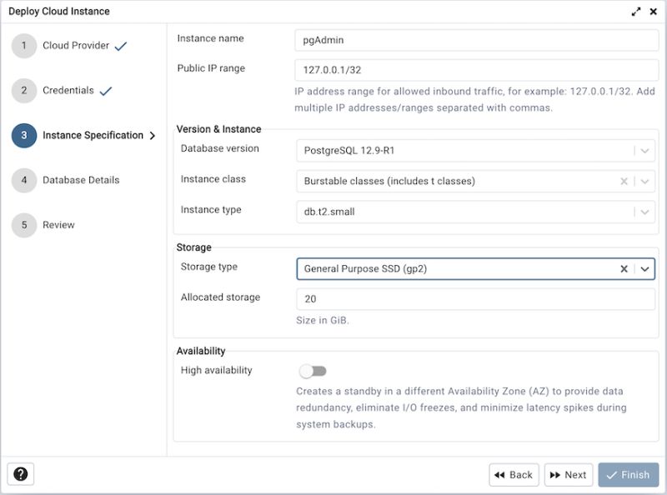Open the Storage type dropdown chevron

(643, 268)
